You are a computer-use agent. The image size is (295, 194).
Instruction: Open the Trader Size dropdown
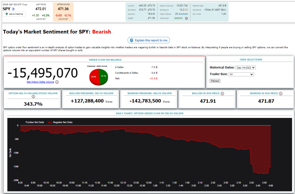[x=241, y=74]
